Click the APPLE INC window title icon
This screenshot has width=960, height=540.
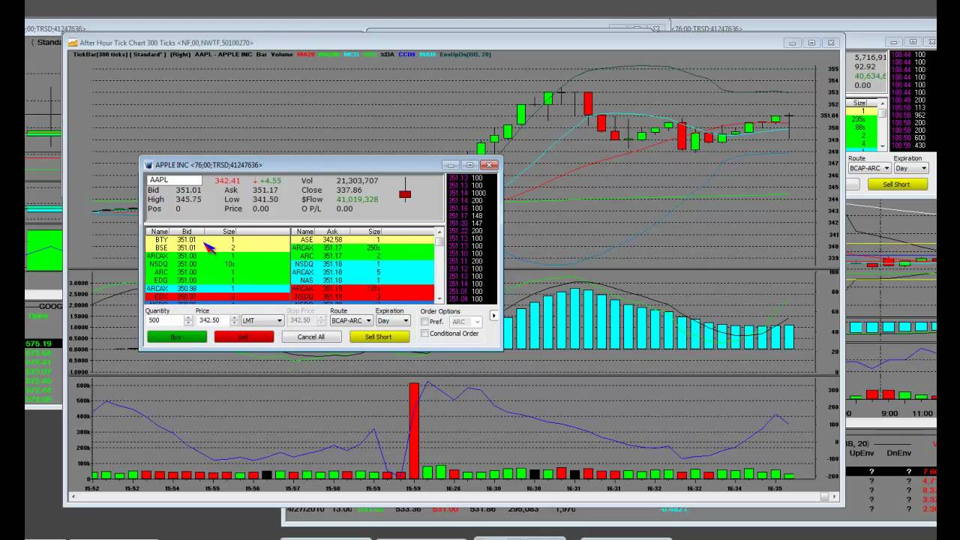148,165
